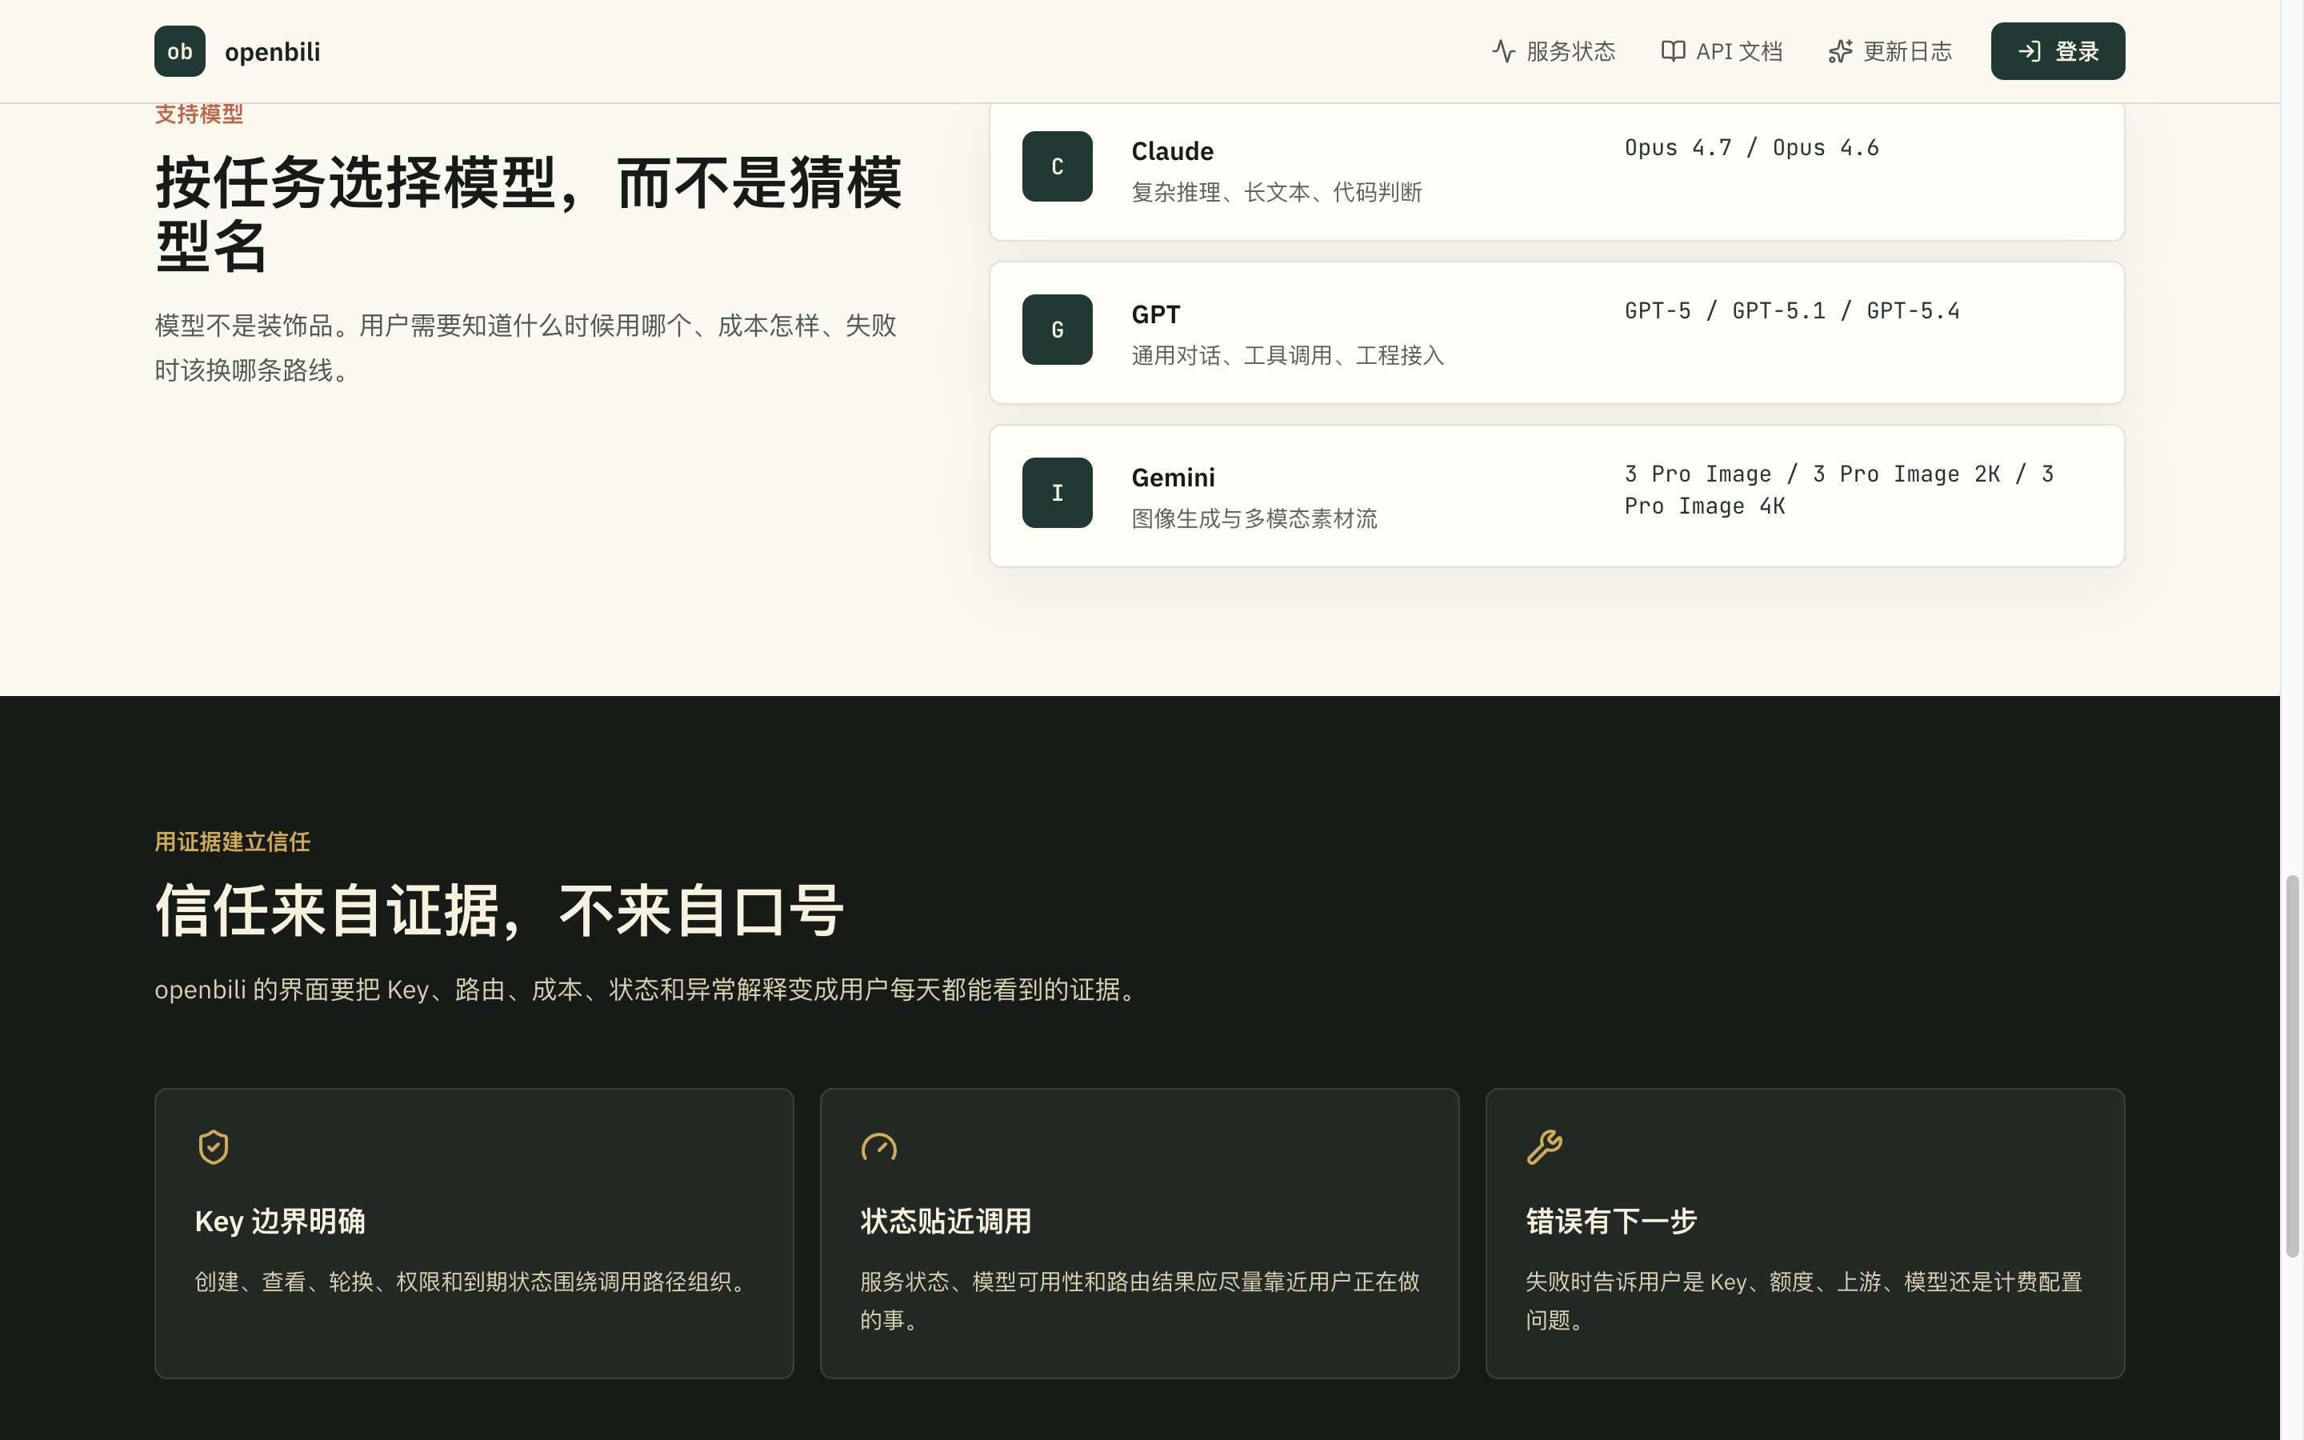The height and width of the screenshot is (1440, 2304).
Task: Click the heading 信任来自证据，不来自口号
Action: (x=500, y=910)
